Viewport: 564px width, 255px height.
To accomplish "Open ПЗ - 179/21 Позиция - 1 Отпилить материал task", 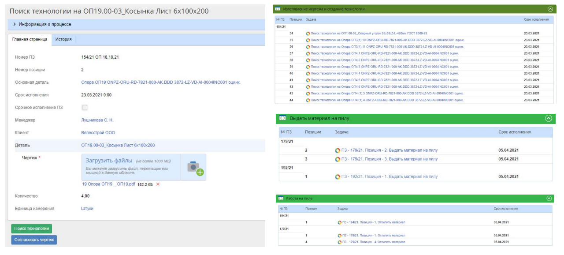I will click(x=374, y=236).
